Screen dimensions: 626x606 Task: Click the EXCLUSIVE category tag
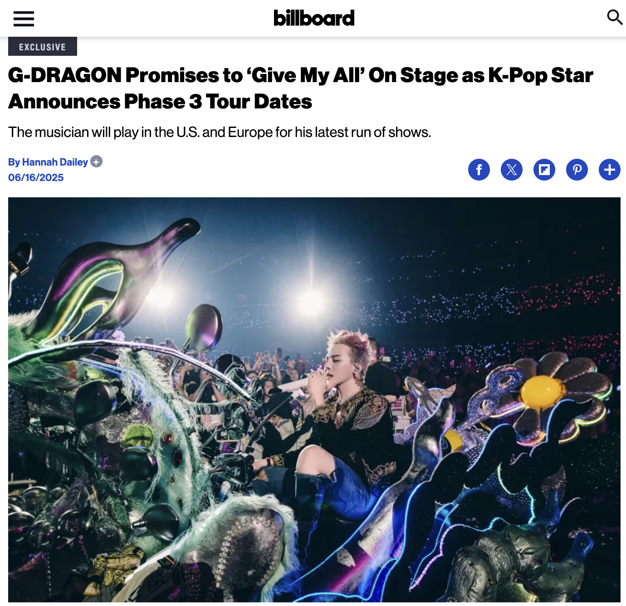[x=43, y=47]
